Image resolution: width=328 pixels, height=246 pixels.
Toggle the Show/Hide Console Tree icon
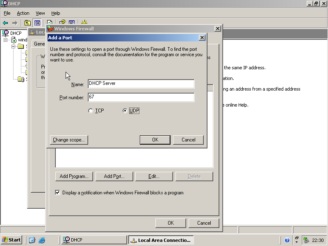(37, 23)
